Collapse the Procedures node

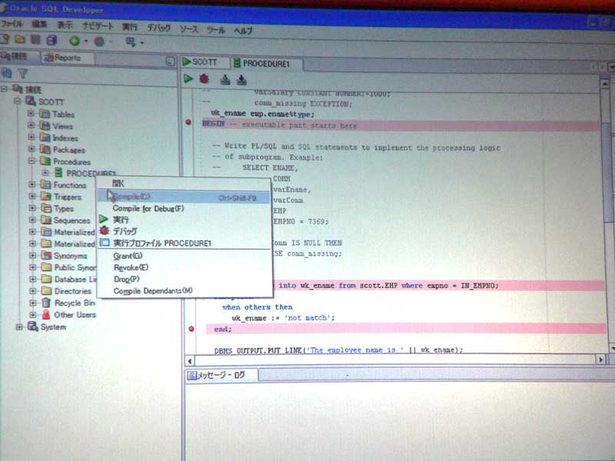tap(32, 161)
